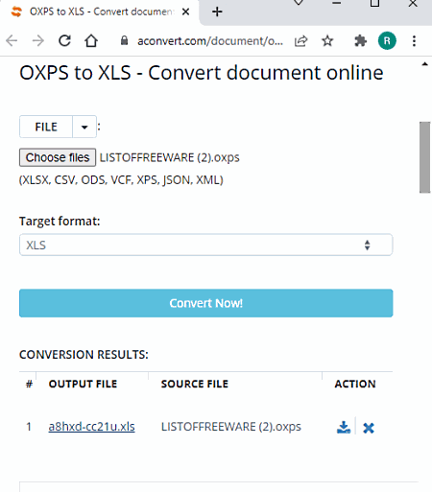Open the Chrome three-dot menu
This screenshot has width=432, height=492.
pyautogui.click(x=414, y=41)
